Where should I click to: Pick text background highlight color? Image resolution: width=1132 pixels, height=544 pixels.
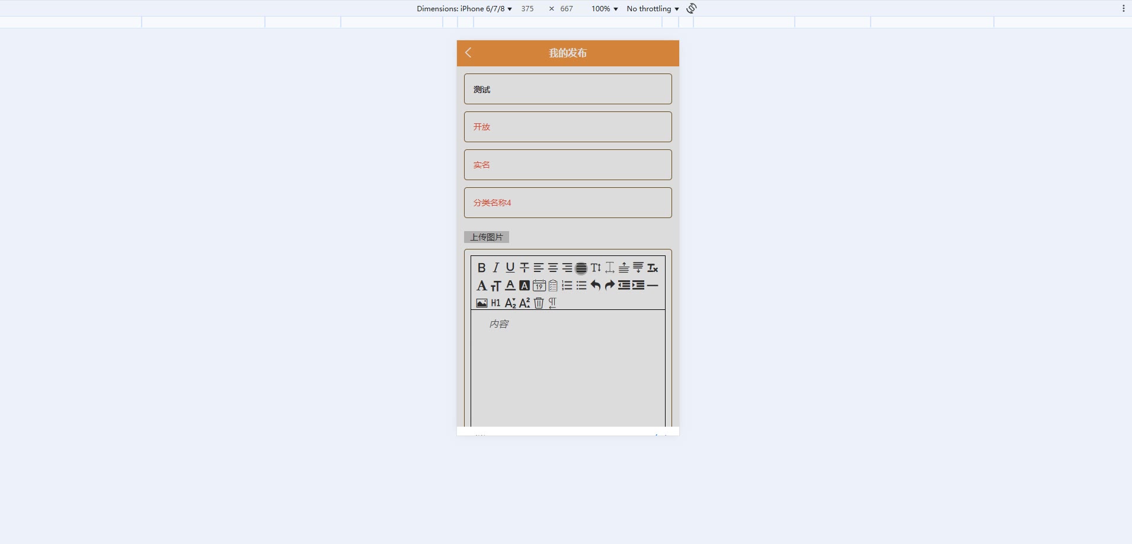coord(525,286)
